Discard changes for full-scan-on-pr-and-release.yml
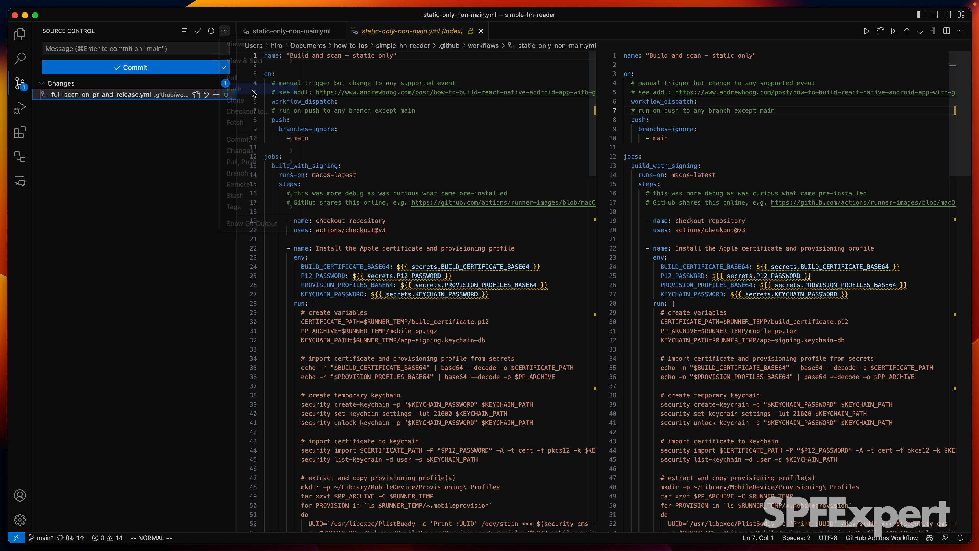This screenshot has width=979, height=551. tap(206, 95)
